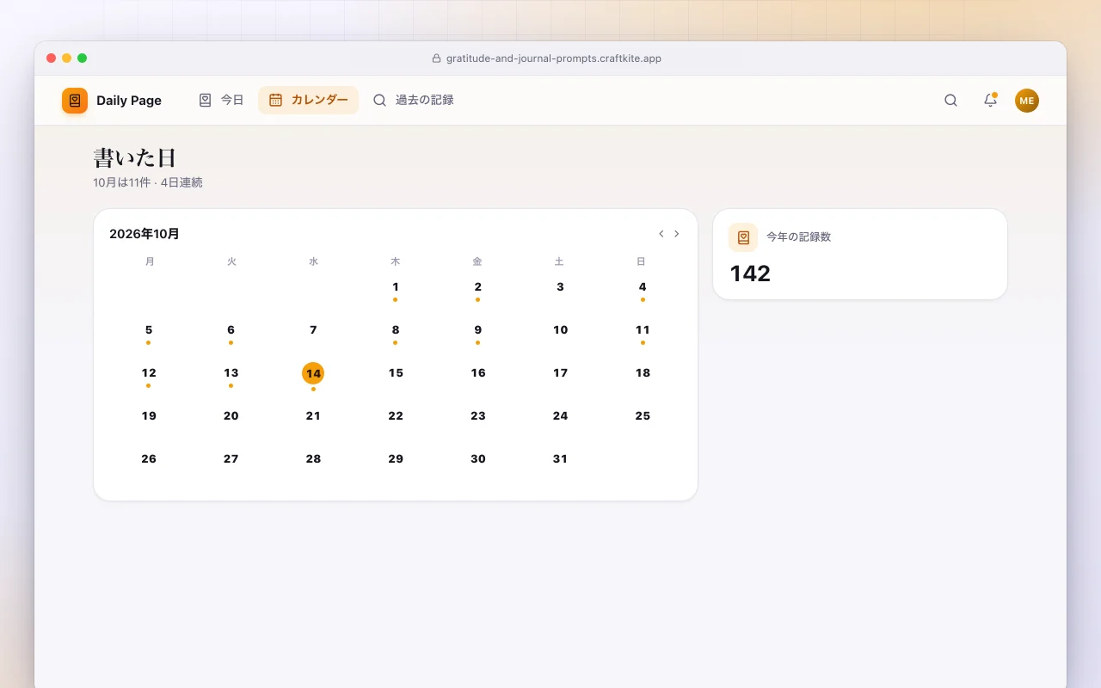This screenshot has width=1101, height=688.
Task: Select October 14 highlighted day
Action: (313, 373)
